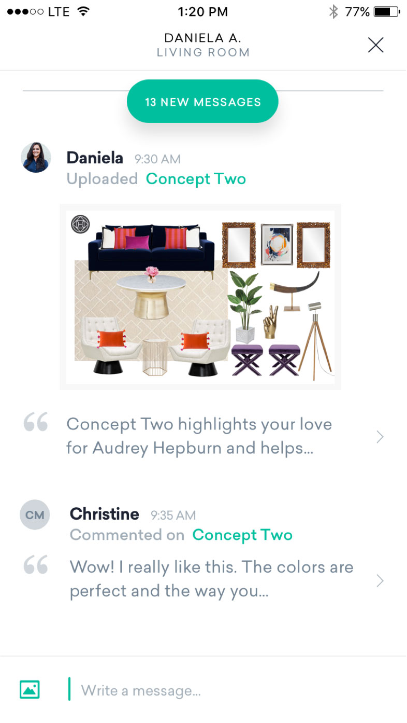Tap the quote mark icon beside Daniela's message
The width and height of the screenshot is (407, 723).
click(x=36, y=422)
